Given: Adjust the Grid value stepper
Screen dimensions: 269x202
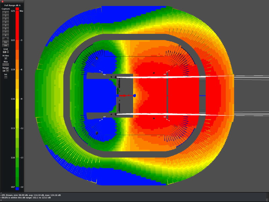Looking at the screenshot, I should pyautogui.click(x=8, y=52).
